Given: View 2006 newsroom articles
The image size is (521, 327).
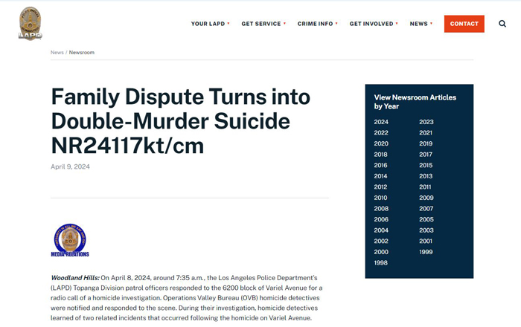Looking at the screenshot, I should (x=381, y=219).
